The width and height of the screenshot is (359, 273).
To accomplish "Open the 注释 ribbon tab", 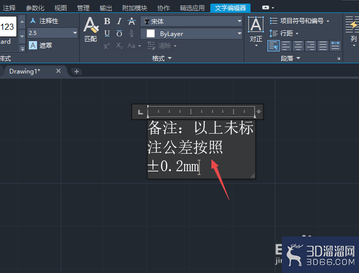I will click(x=9, y=8).
